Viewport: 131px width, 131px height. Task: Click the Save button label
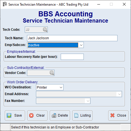[x=18, y=115]
